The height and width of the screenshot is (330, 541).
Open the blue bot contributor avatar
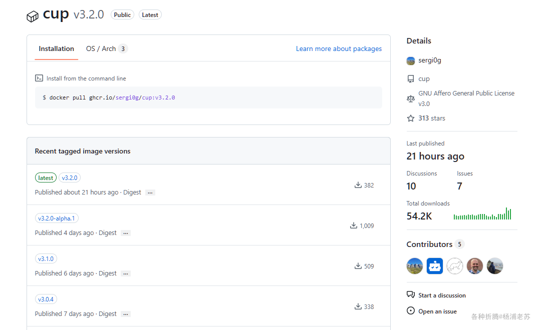pyautogui.click(x=435, y=266)
